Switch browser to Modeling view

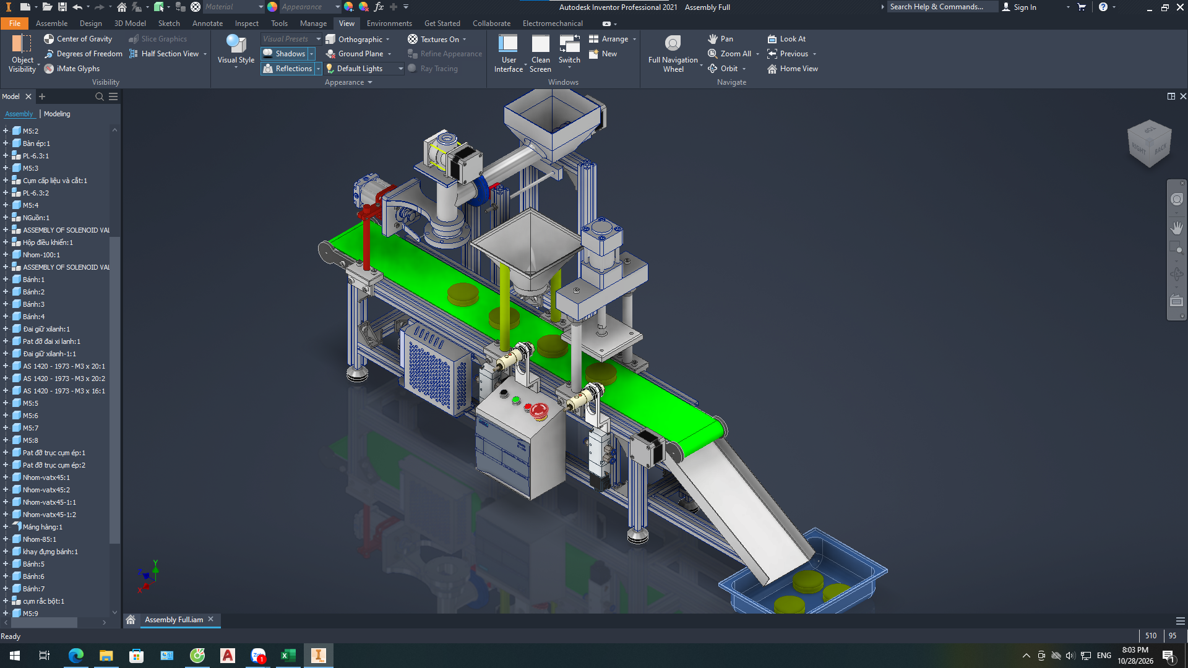tap(57, 114)
